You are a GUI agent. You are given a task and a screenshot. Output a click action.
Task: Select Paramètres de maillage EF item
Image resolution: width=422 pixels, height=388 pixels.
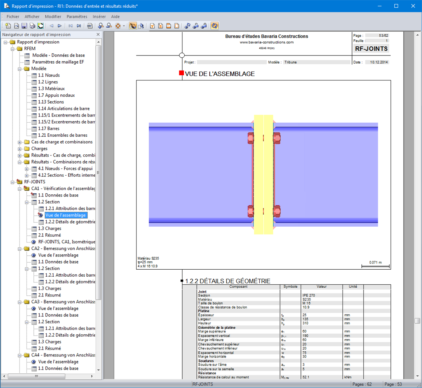coord(58,62)
